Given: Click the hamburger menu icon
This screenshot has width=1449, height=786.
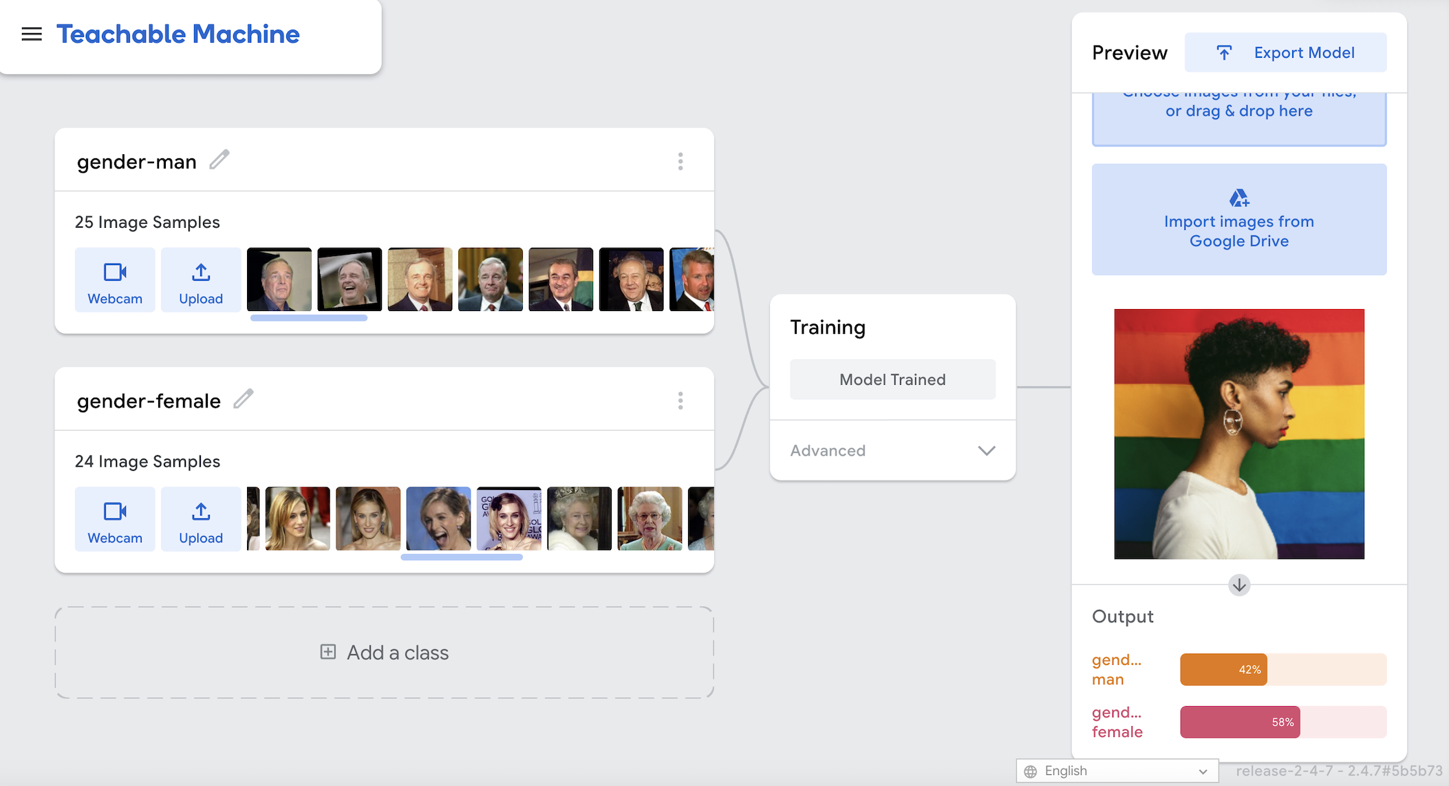Looking at the screenshot, I should pyautogui.click(x=32, y=33).
